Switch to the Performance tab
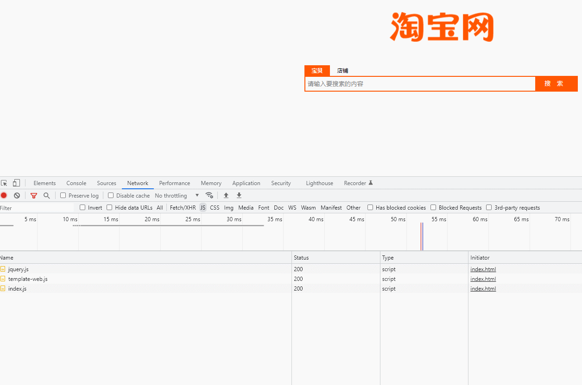 pos(175,183)
